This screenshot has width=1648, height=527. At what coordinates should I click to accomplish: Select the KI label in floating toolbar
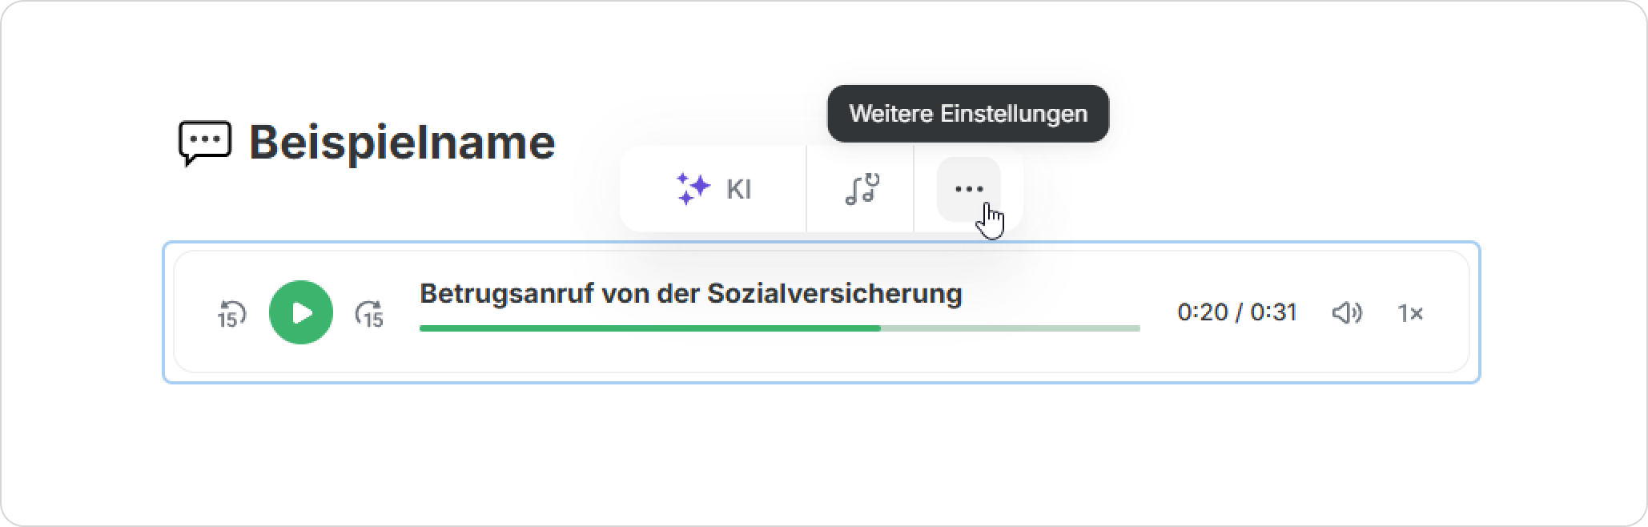pos(738,189)
